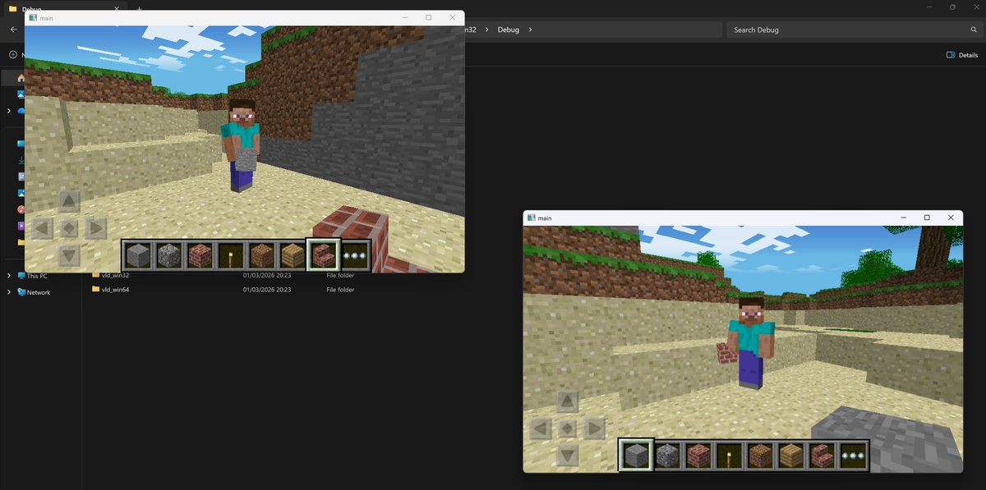This screenshot has width=986, height=490.
Task: Expand the This PC node in sidebar
Action: coord(9,276)
